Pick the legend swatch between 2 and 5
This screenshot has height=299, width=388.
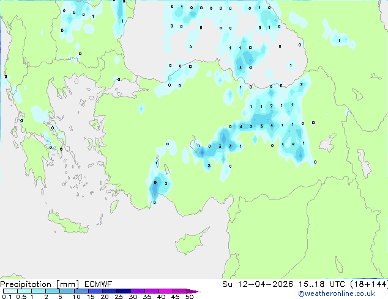53,291
